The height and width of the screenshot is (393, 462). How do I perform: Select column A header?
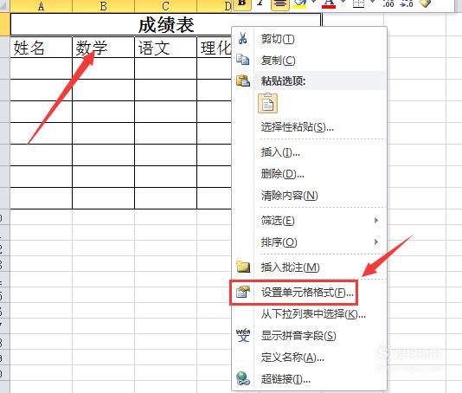41,6
